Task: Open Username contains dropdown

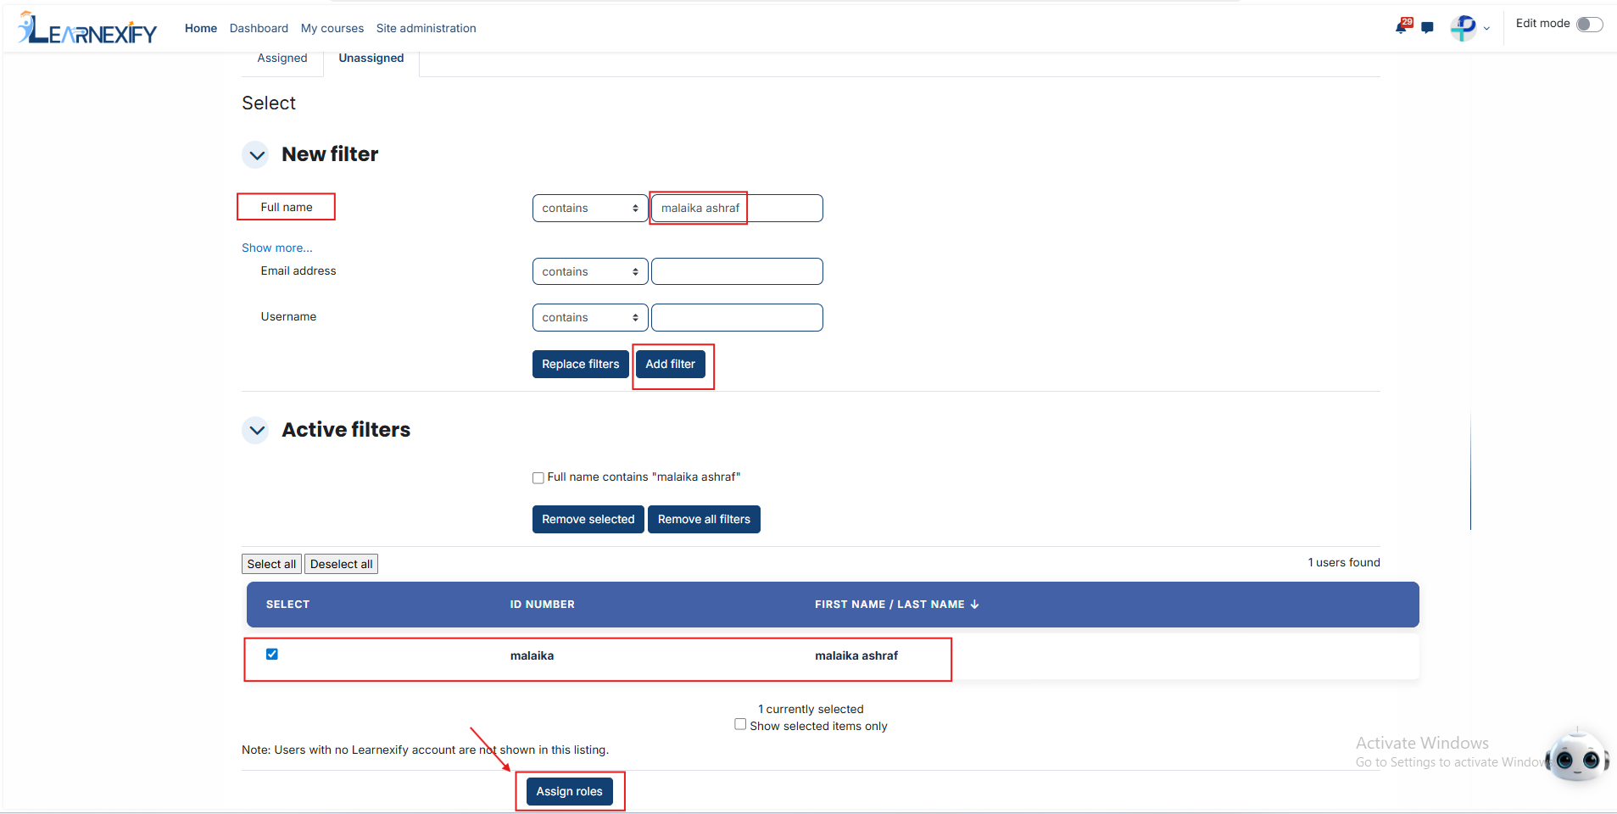Action: (x=590, y=318)
